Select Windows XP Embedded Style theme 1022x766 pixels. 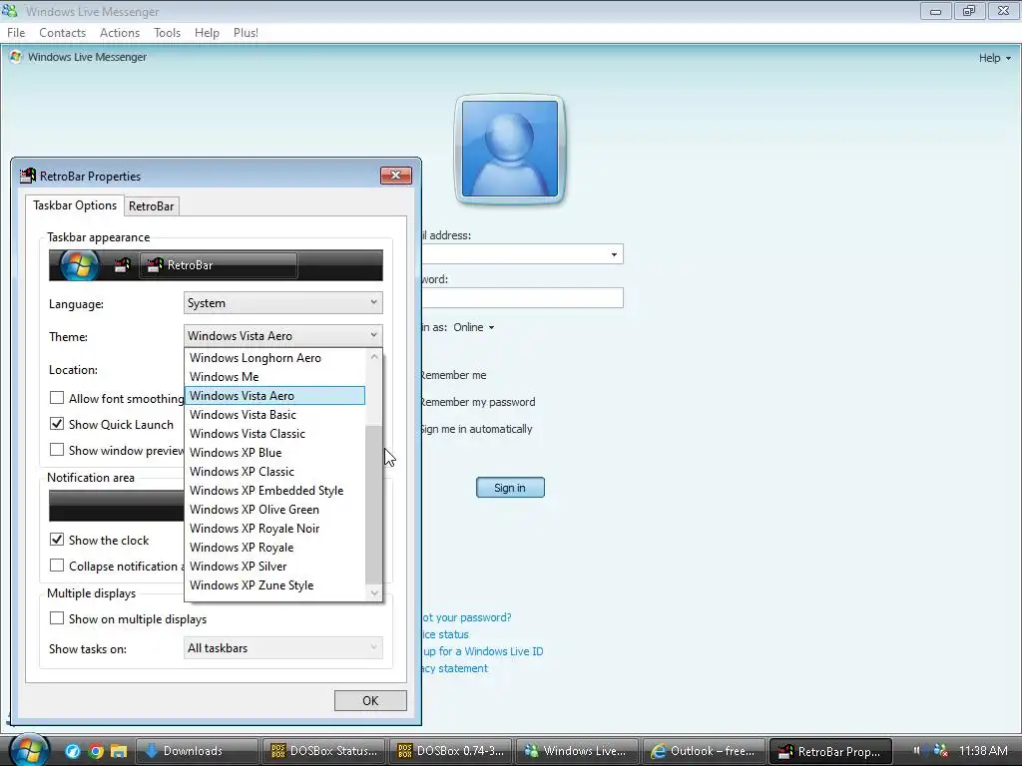[275, 490]
